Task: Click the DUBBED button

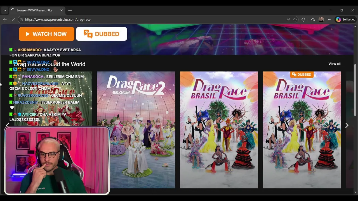Action: (x=102, y=34)
